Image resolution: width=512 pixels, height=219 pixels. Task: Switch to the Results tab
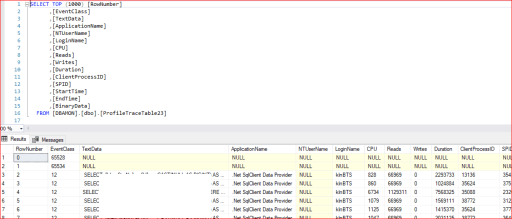click(x=18, y=139)
